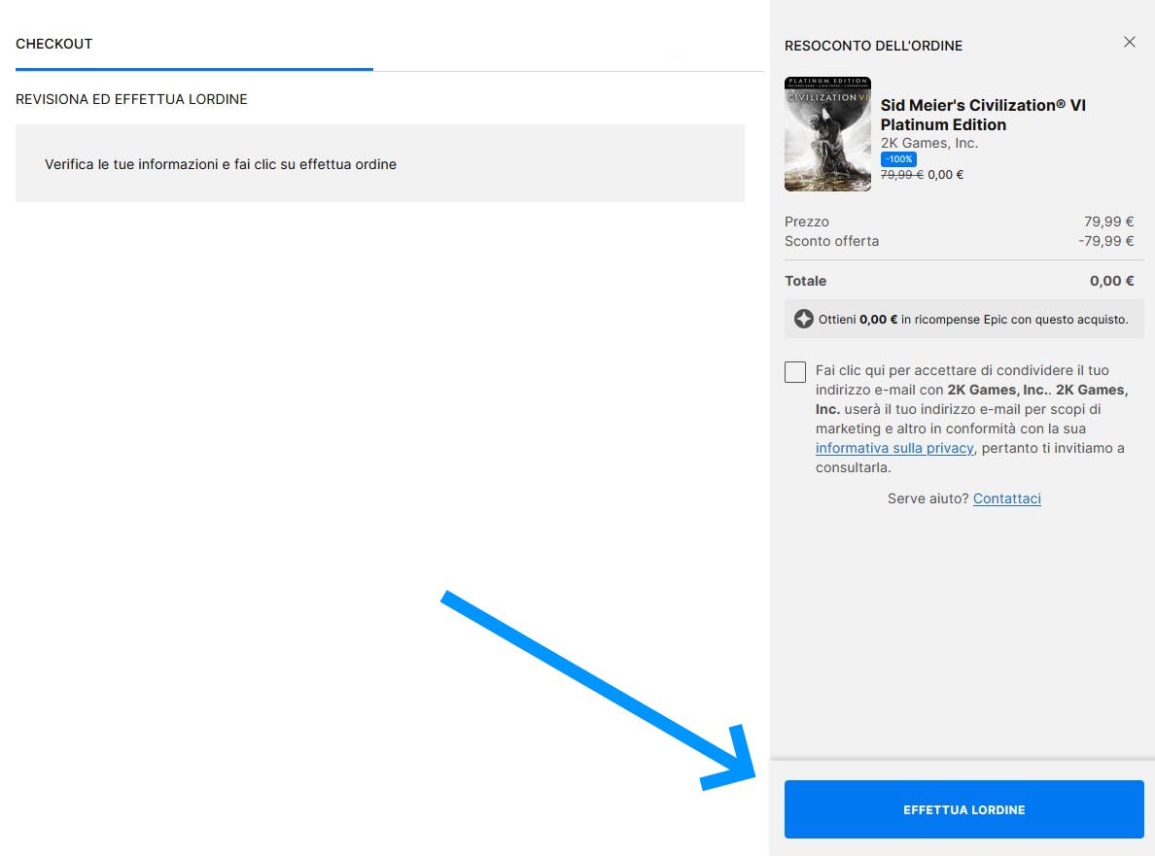1155x856 pixels.
Task: Click the Civilization VI cover thumbnail
Action: (828, 134)
